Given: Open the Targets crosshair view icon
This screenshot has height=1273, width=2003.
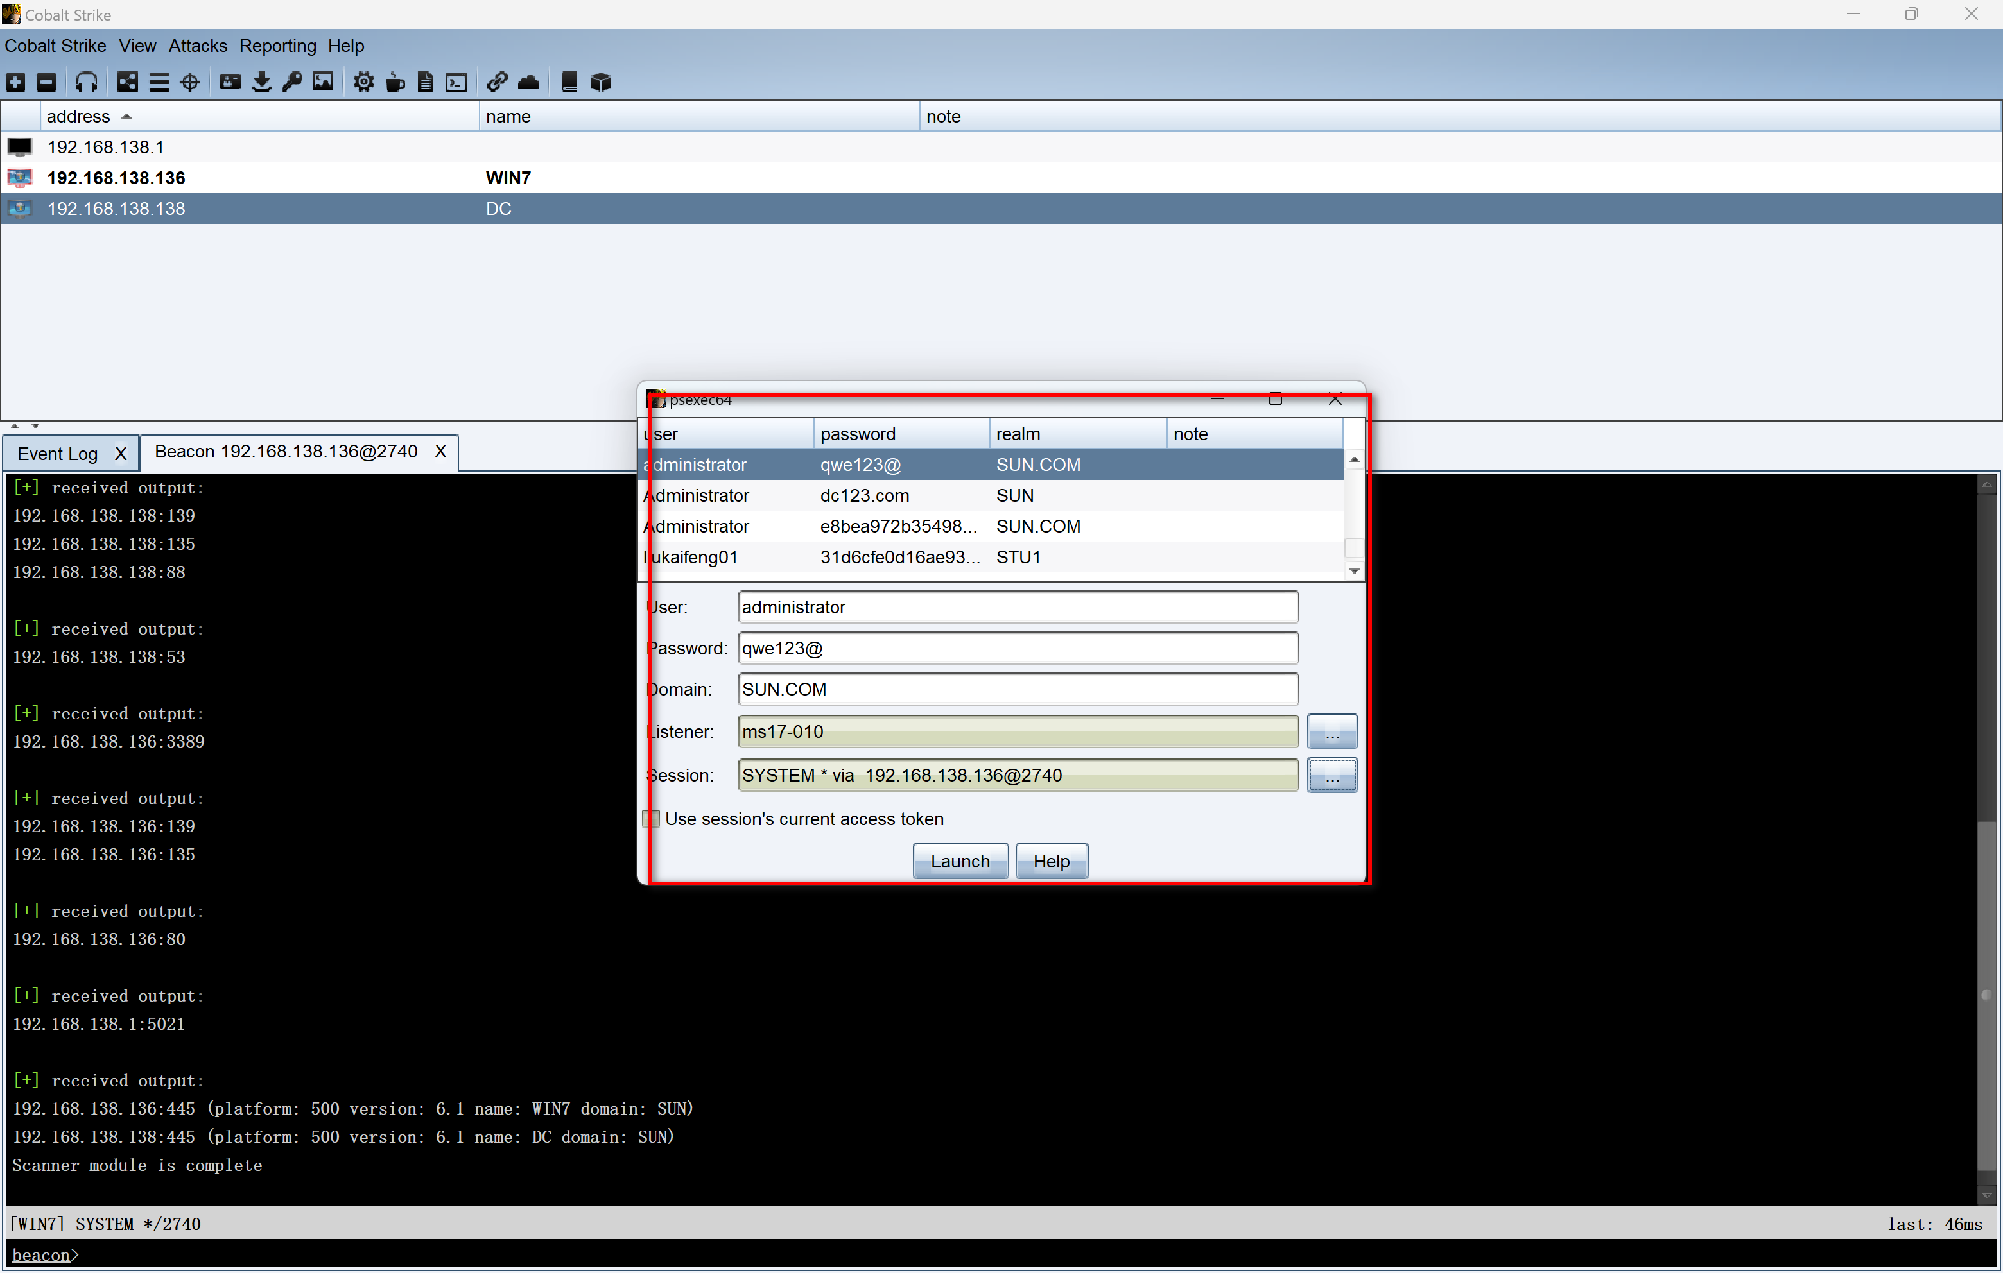Looking at the screenshot, I should tap(189, 81).
